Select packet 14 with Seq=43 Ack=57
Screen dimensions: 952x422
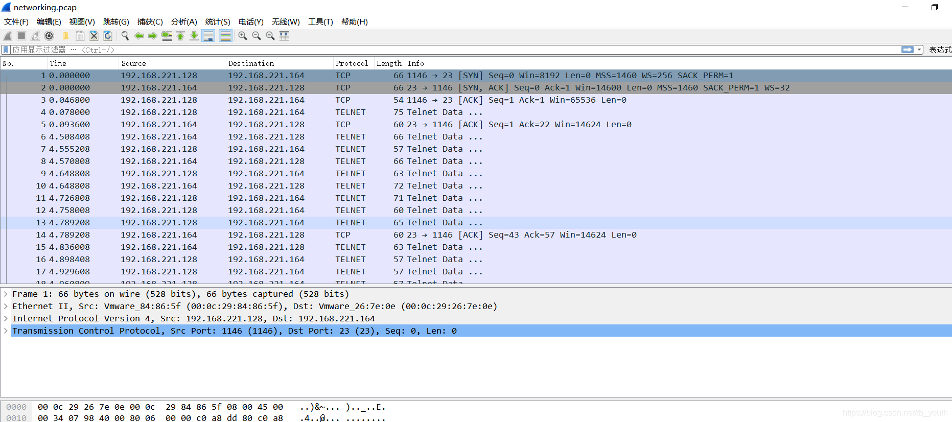click(476, 235)
